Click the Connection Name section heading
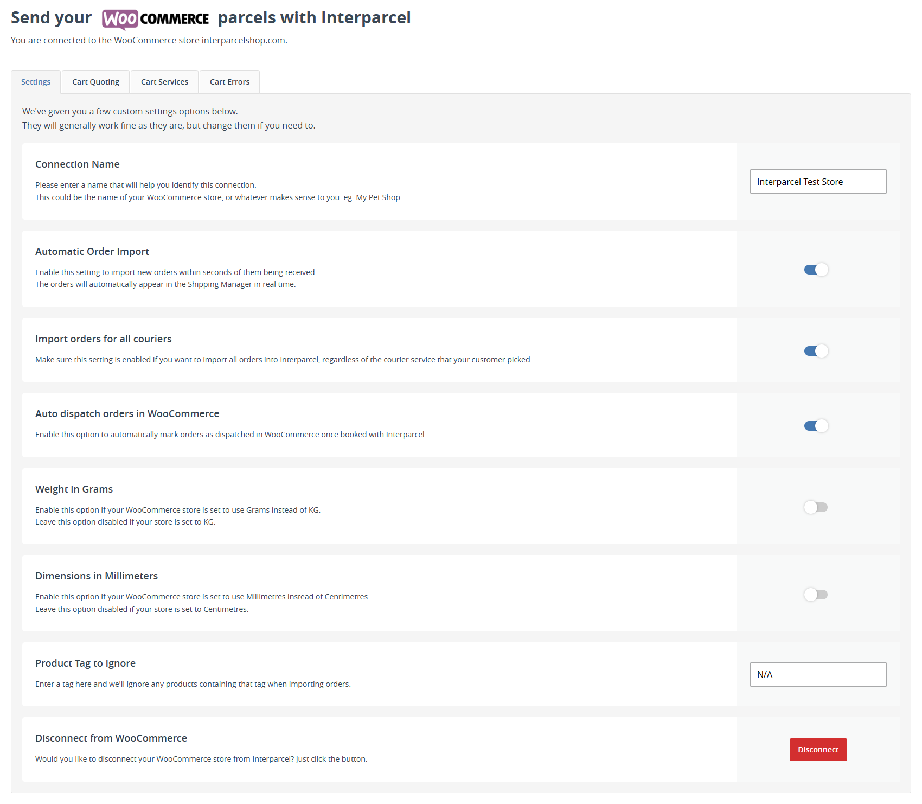 point(78,164)
